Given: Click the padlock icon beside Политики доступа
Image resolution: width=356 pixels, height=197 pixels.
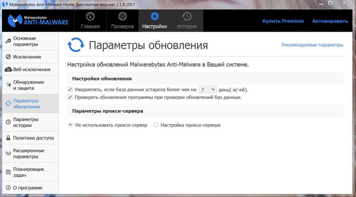Looking at the screenshot, I should pos(8,138).
